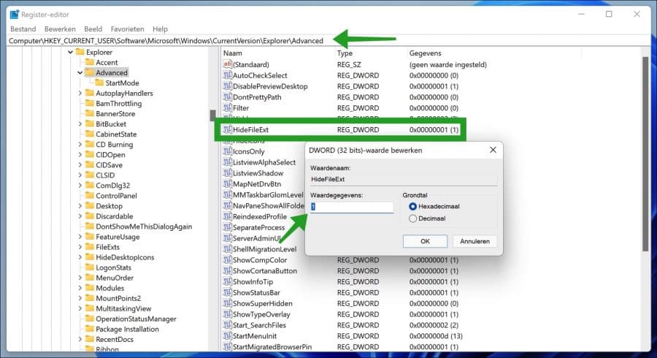Click the ShowCompColor DWORD icon
657x358 pixels.
[x=228, y=260]
